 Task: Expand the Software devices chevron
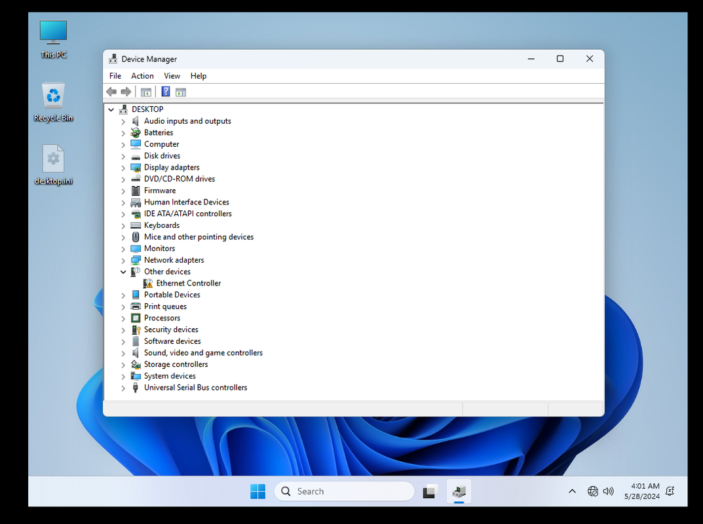click(123, 341)
